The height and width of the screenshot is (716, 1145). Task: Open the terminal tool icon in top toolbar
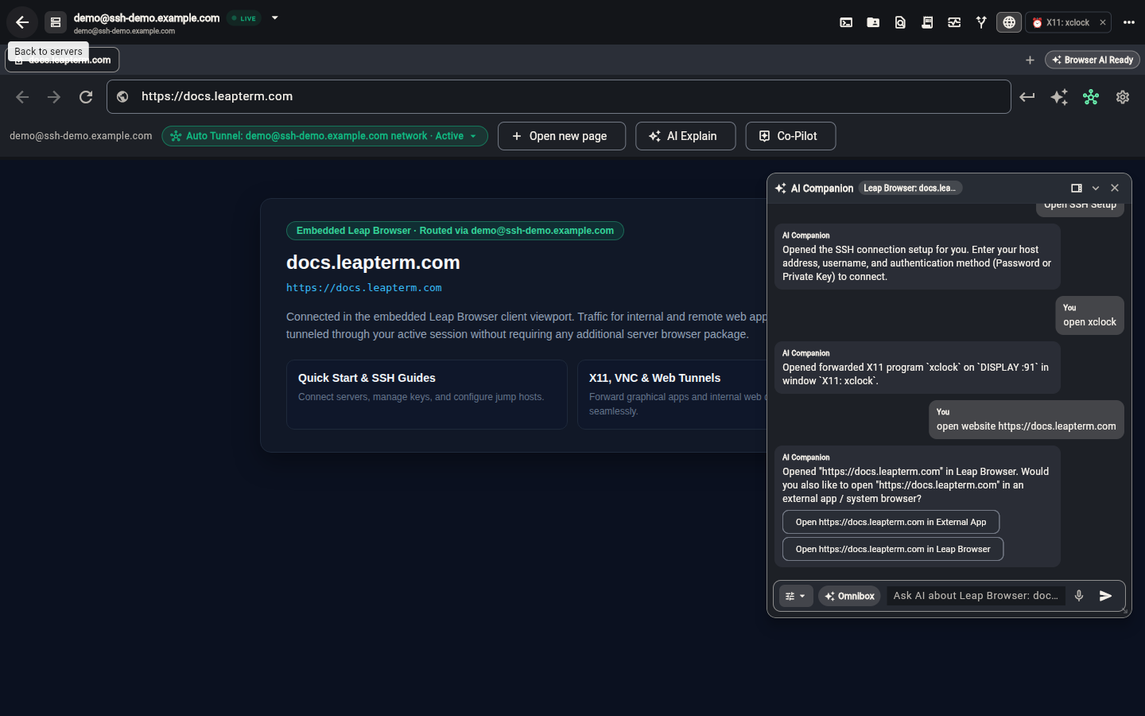pos(846,22)
